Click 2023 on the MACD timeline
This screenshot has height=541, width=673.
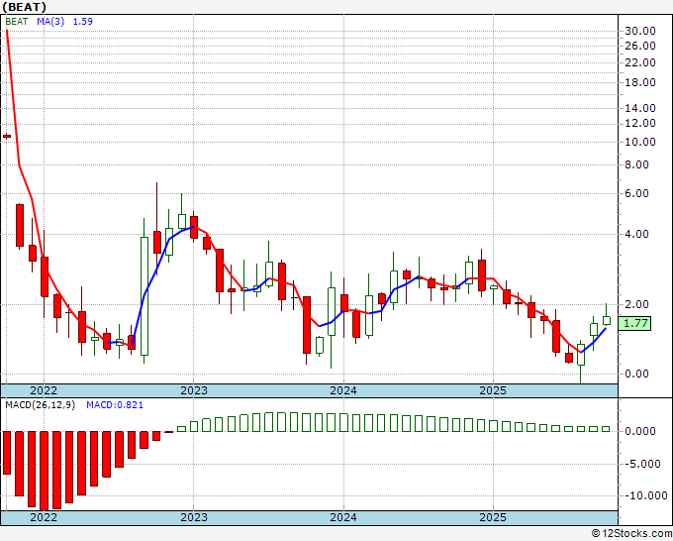coord(194,517)
